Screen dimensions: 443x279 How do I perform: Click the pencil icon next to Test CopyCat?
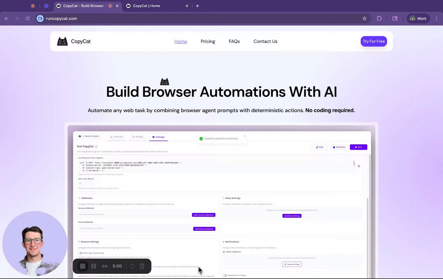96,147
